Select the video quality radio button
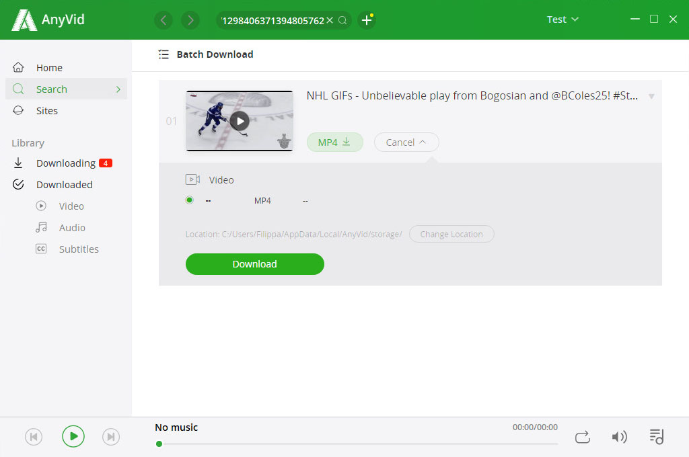The height and width of the screenshot is (457, 689). point(189,200)
